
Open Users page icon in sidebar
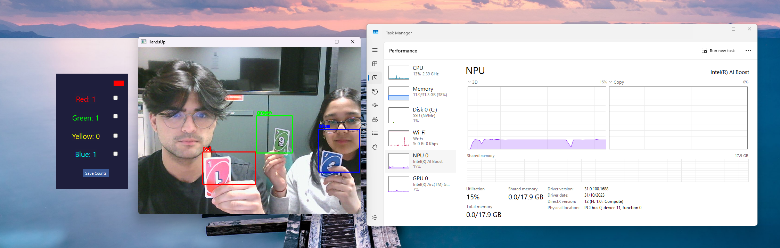click(375, 119)
